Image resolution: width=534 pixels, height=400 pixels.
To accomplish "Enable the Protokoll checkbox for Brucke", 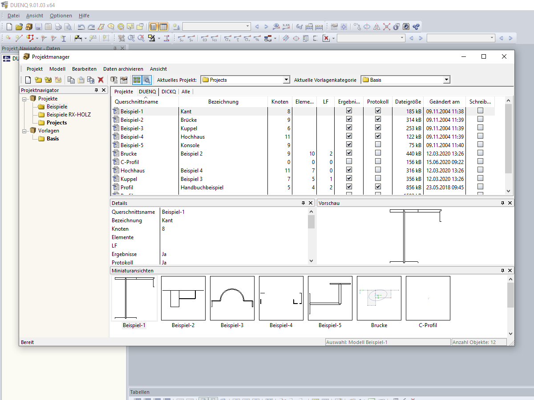I will (378, 152).
